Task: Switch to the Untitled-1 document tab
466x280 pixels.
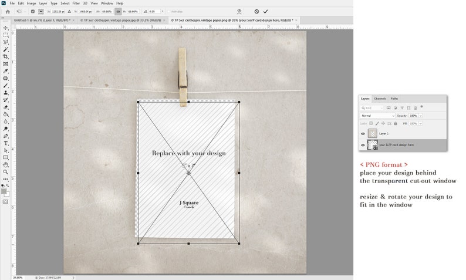Action: pyautogui.click(x=42, y=20)
